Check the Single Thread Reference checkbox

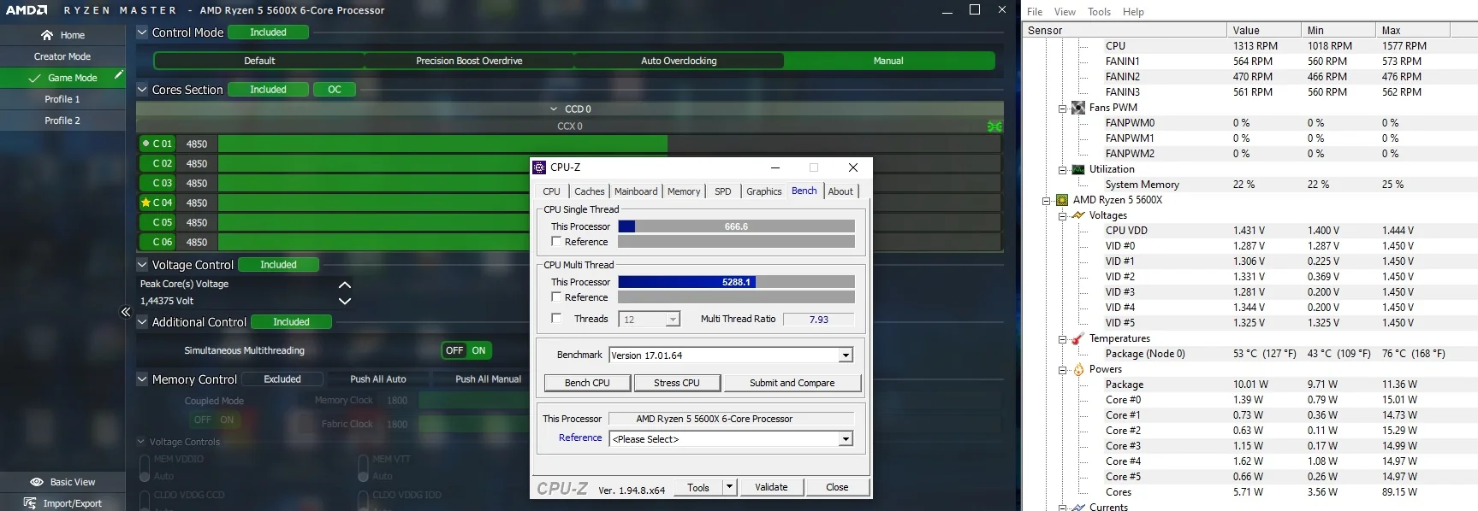coord(556,242)
